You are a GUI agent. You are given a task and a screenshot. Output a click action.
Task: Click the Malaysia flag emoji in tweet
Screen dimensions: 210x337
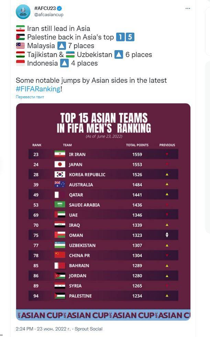pyautogui.click(x=20, y=46)
